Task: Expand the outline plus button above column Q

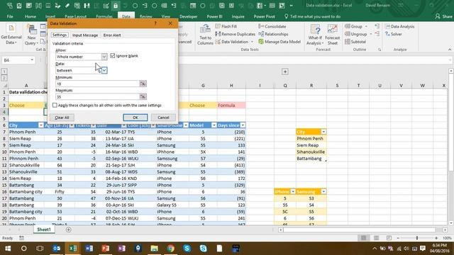Action: (285, 72)
